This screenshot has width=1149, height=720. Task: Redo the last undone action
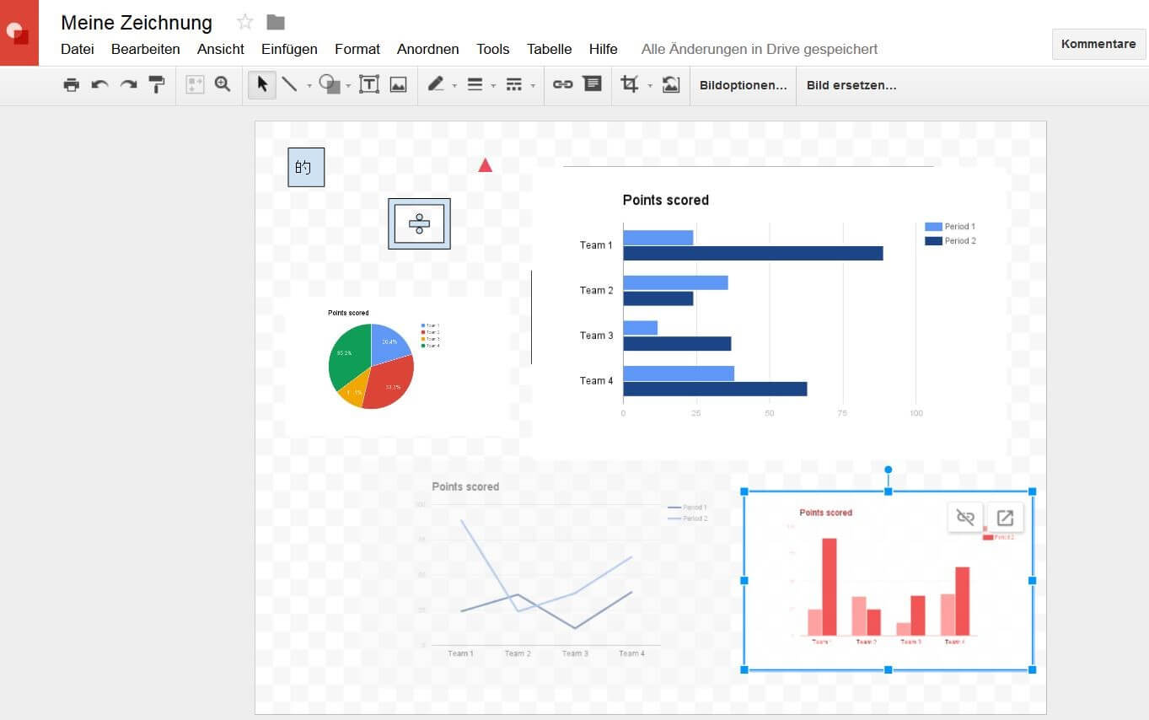pyautogui.click(x=128, y=84)
